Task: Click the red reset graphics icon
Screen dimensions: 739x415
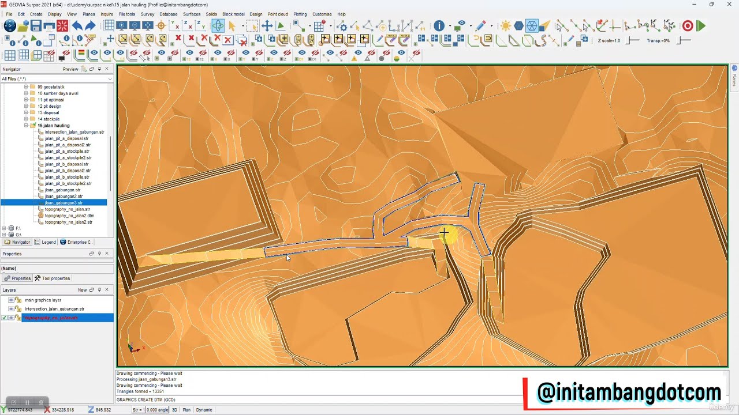Action: [x=62, y=26]
